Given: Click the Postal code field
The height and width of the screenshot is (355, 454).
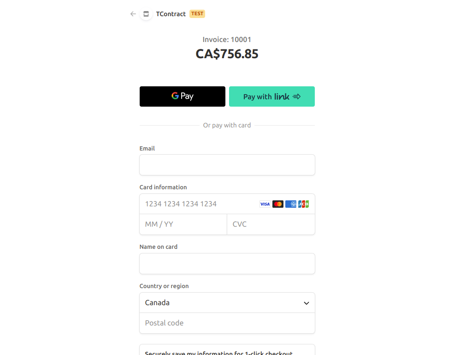Looking at the screenshot, I should (x=227, y=323).
